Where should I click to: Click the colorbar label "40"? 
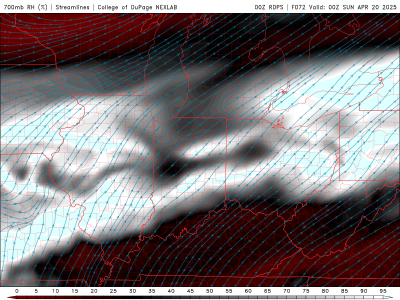(x=171, y=291)
